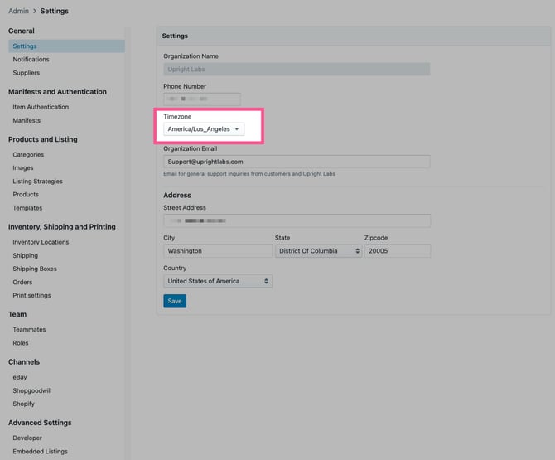The width and height of the screenshot is (555, 460).
Task: Open Shipping Boxes settings
Action: click(x=35, y=269)
